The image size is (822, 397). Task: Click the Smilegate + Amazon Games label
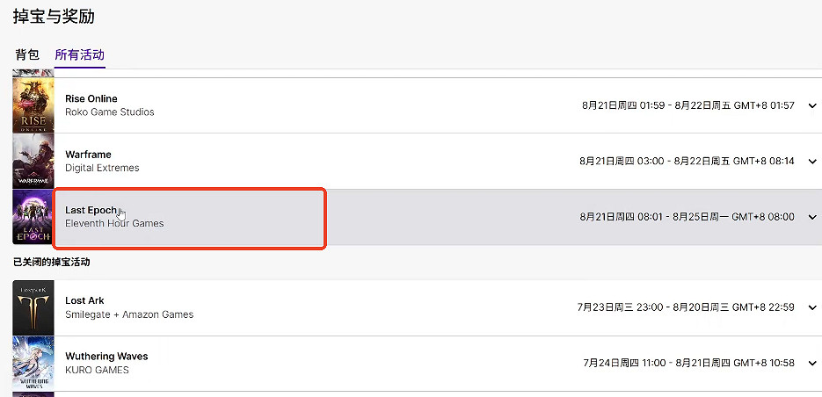pyautogui.click(x=129, y=314)
